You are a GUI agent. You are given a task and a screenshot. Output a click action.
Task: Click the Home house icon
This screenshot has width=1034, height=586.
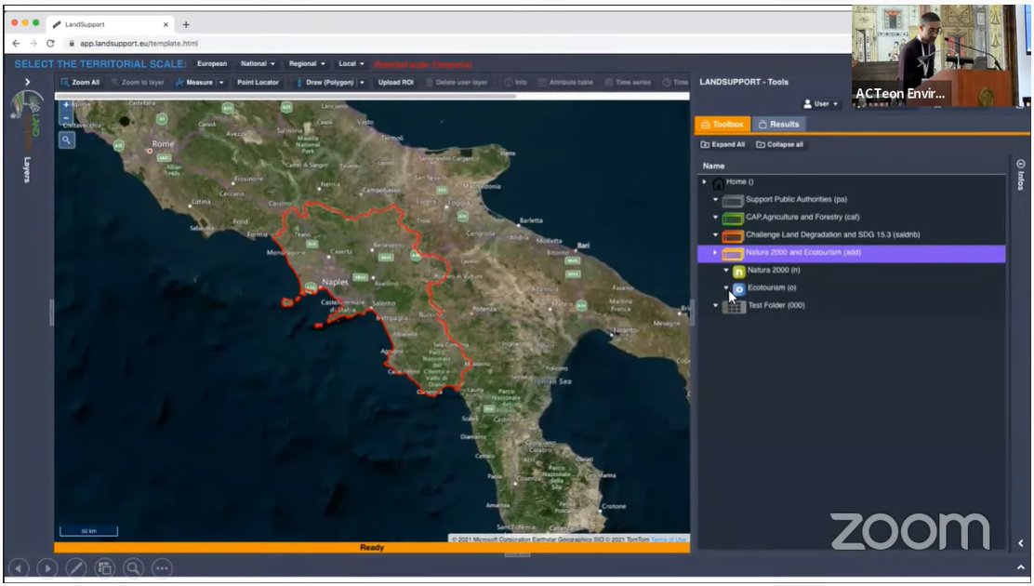pyautogui.click(x=718, y=183)
